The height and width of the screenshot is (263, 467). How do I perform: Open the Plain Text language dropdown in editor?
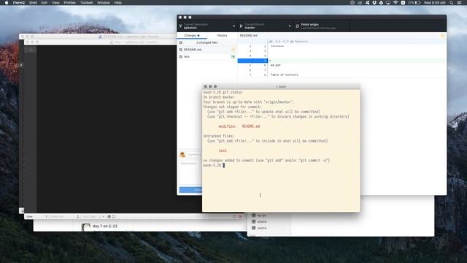click(x=65, y=217)
